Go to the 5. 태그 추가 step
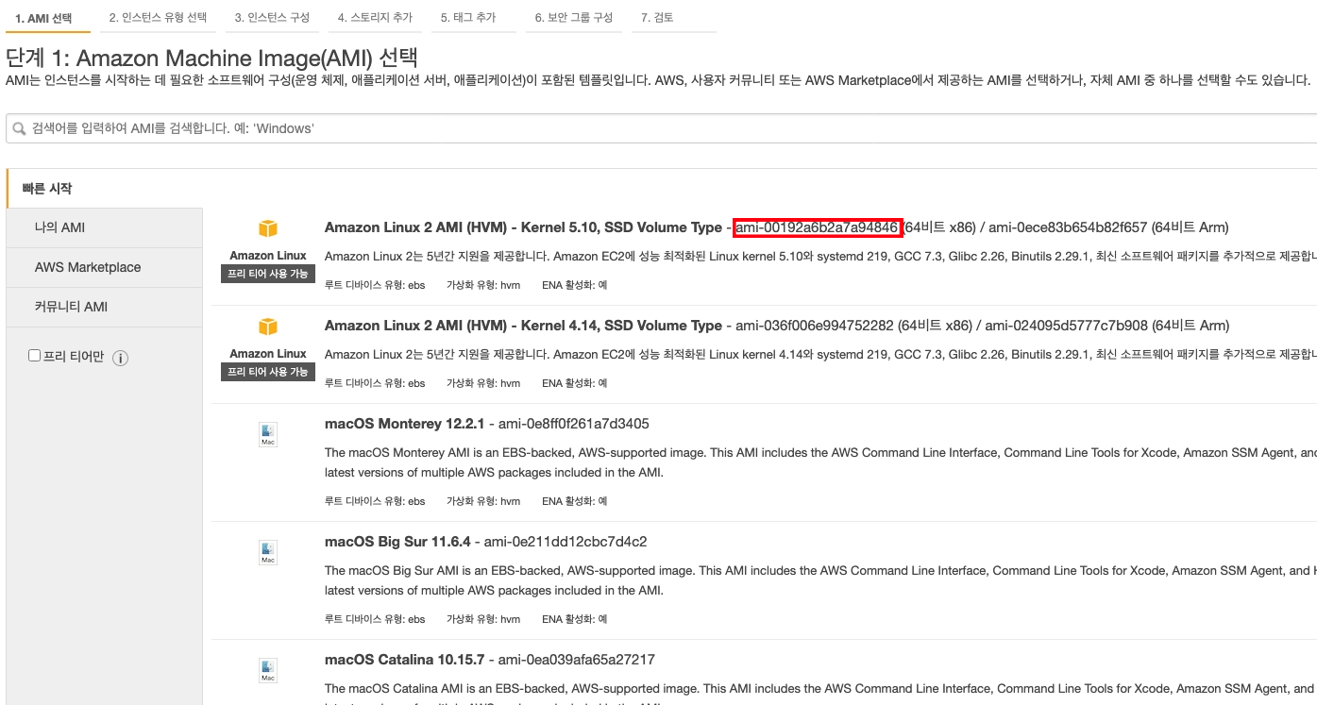Image resolution: width=1317 pixels, height=705 pixels. click(473, 17)
